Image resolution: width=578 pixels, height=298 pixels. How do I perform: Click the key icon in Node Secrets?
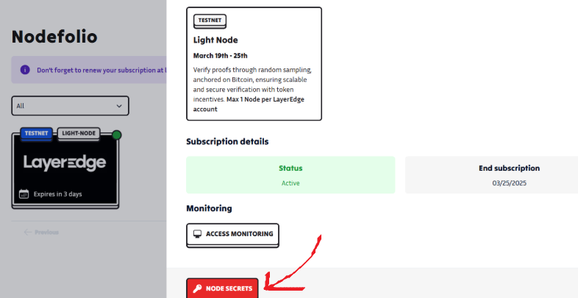point(197,288)
